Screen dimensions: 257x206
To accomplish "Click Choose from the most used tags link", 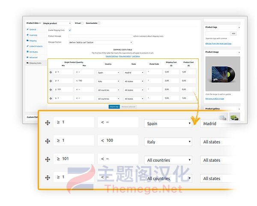I will (x=218, y=44).
